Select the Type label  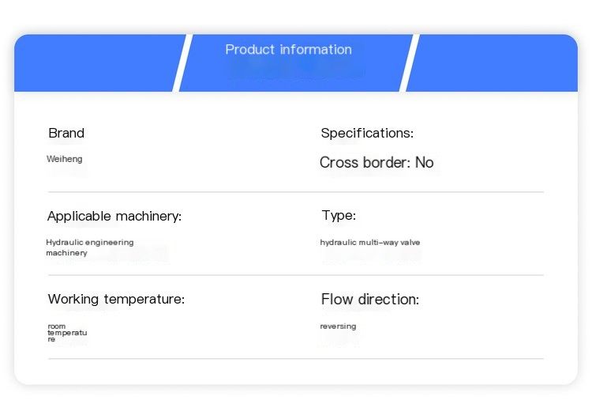pyautogui.click(x=339, y=215)
